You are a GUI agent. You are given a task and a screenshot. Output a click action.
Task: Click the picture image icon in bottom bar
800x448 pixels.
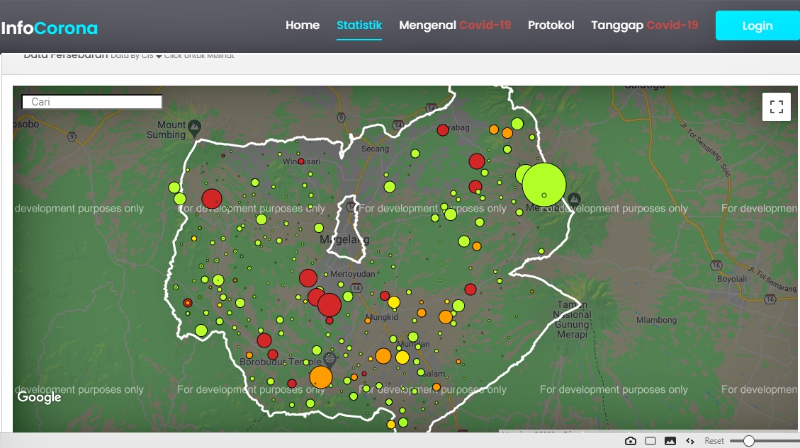click(670, 441)
